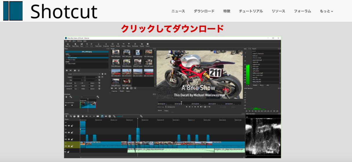This screenshot has height=162, width=352.
Task: Expand the もっと navigation dropdown
Action: pyautogui.click(x=326, y=11)
